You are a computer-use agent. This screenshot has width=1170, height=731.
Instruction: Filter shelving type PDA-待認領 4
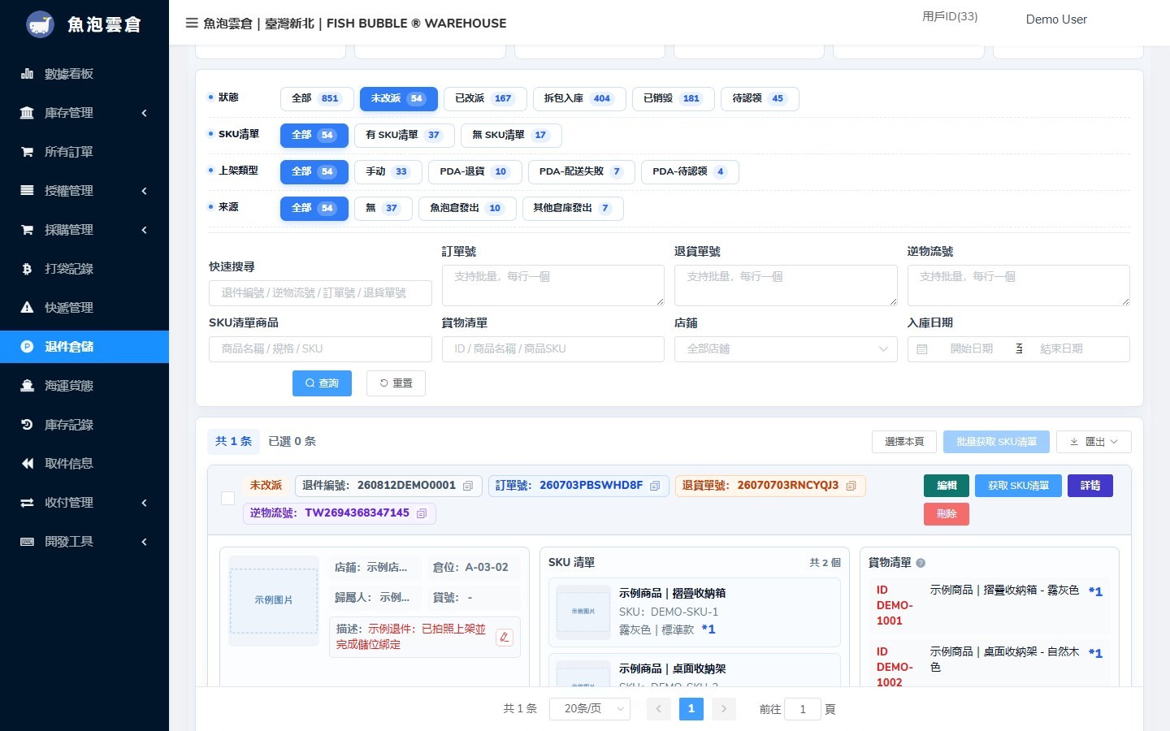click(x=690, y=171)
